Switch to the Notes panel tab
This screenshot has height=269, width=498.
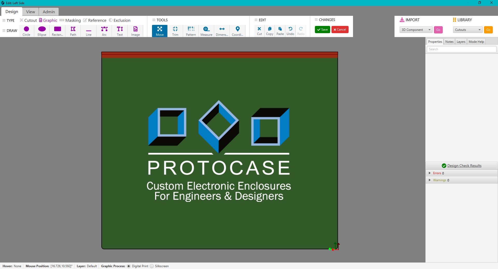tap(449, 42)
